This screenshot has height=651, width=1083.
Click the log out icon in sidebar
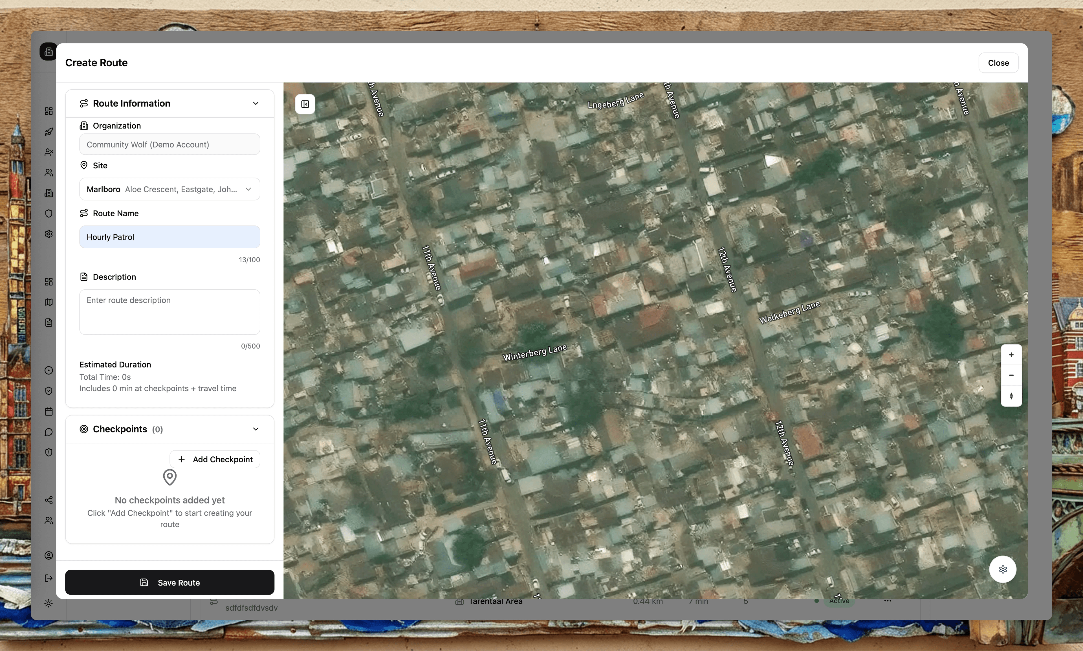tap(49, 578)
